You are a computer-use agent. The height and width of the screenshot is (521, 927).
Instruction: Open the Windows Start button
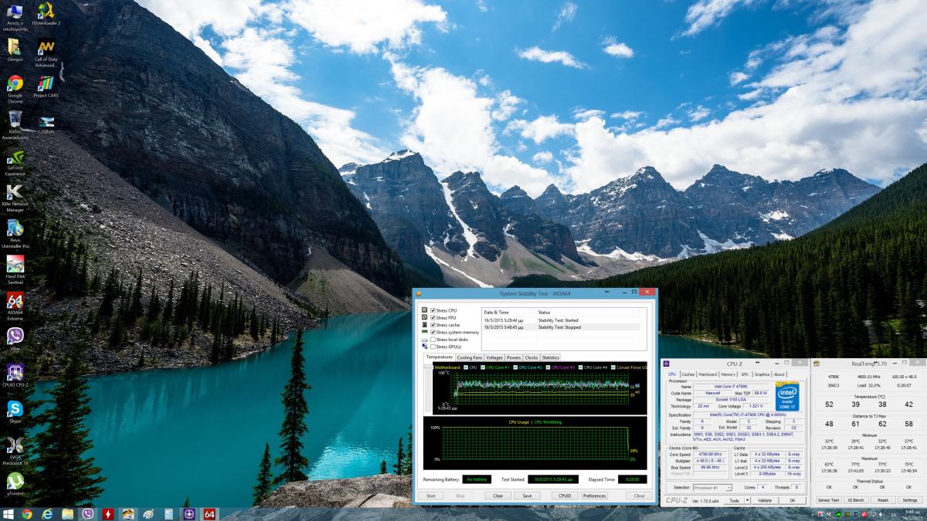8,513
